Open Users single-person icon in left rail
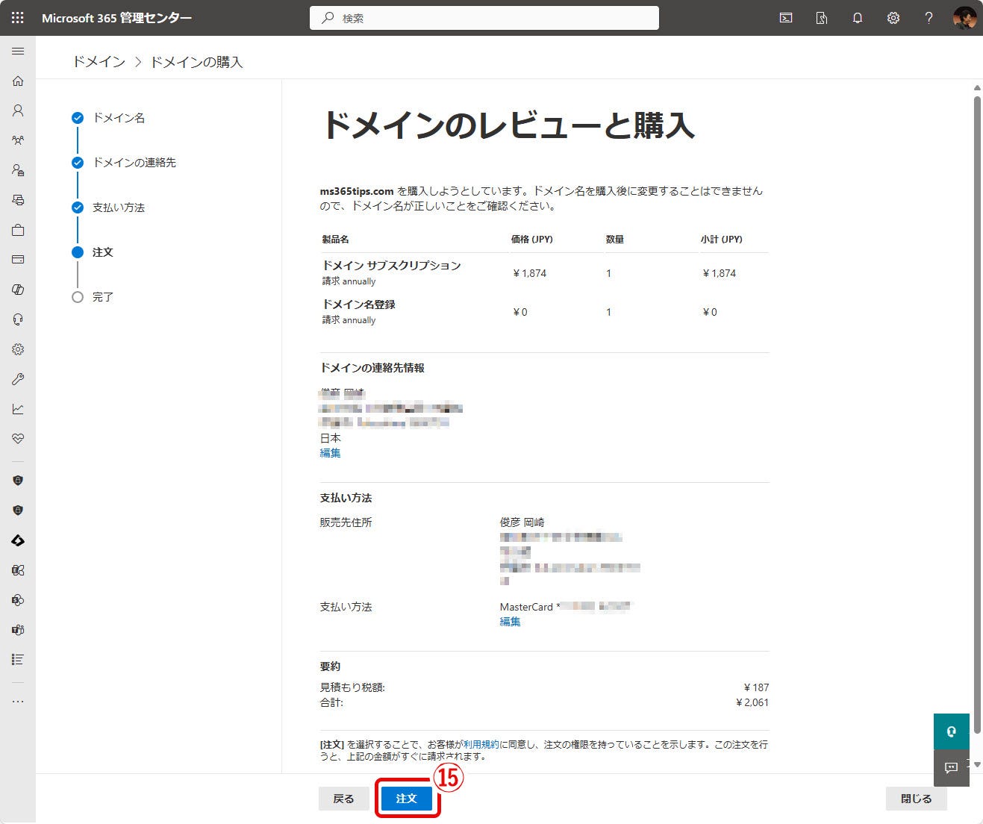This screenshot has height=824, width=983. coord(18,110)
